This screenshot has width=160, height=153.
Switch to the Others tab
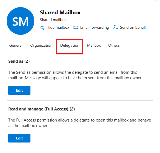[114, 45]
